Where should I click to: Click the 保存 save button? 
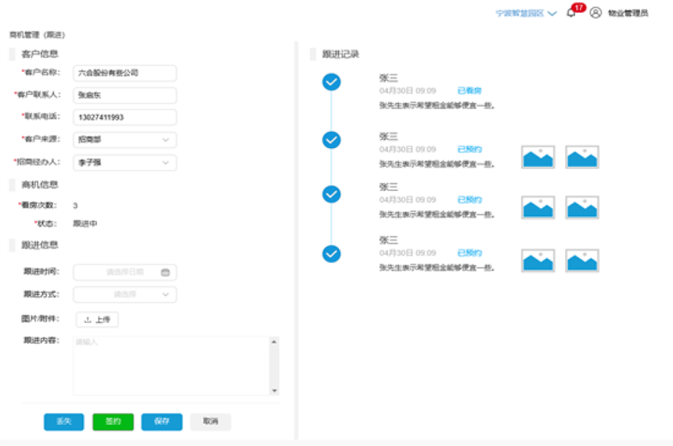[x=162, y=422]
